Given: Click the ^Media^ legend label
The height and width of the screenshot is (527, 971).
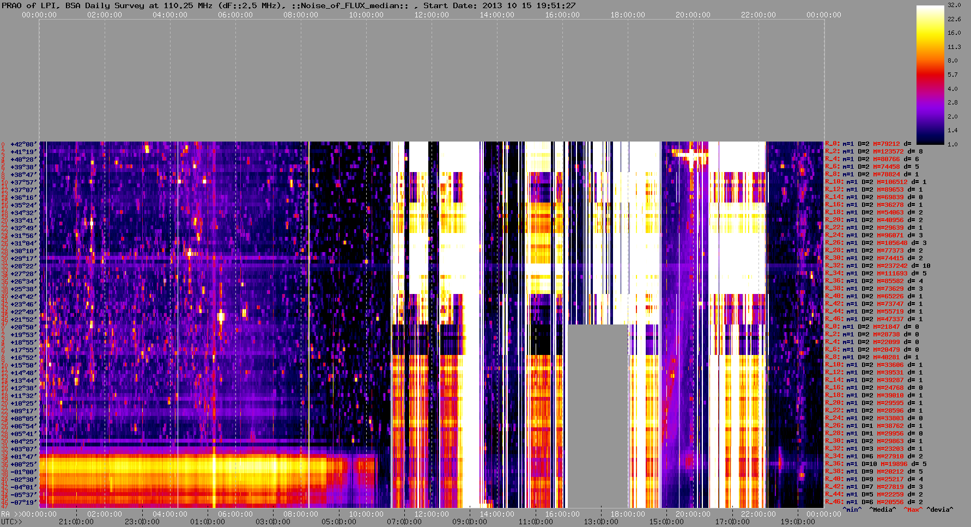Looking at the screenshot, I should (x=882, y=510).
